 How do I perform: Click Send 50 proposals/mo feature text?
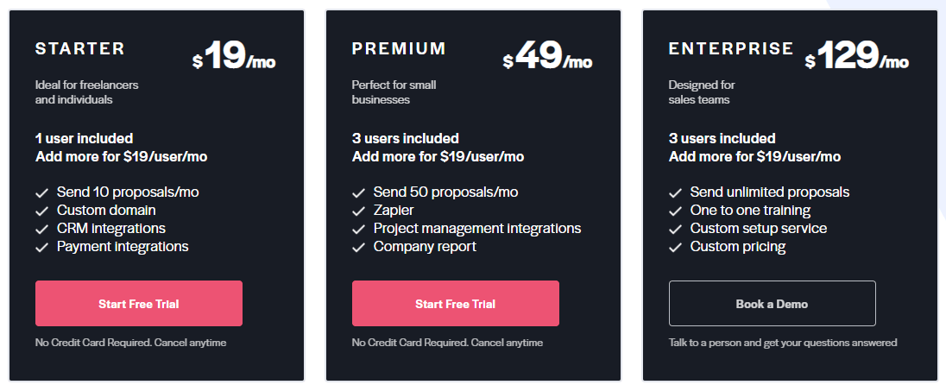tap(446, 192)
